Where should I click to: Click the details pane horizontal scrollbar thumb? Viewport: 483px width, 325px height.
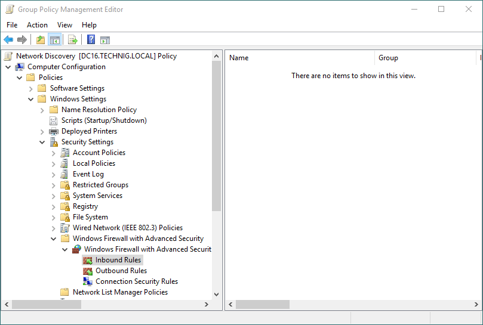pos(263,304)
